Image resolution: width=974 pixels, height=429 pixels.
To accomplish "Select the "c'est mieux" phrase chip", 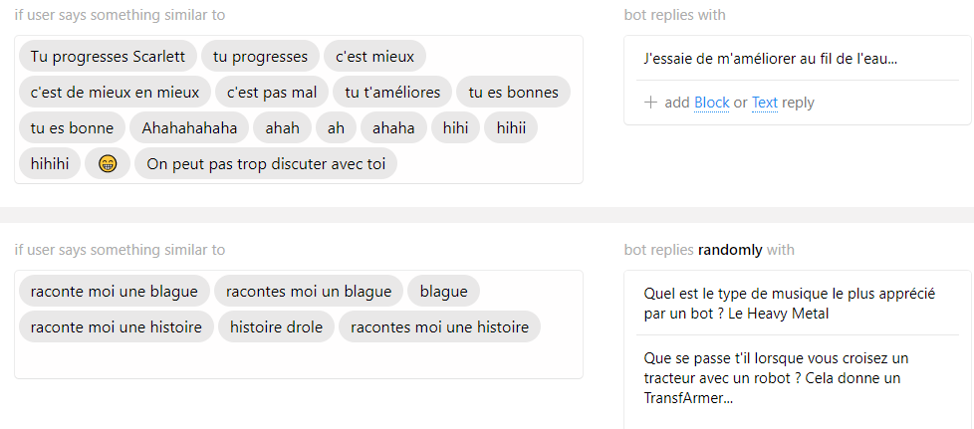I will 374,57.
